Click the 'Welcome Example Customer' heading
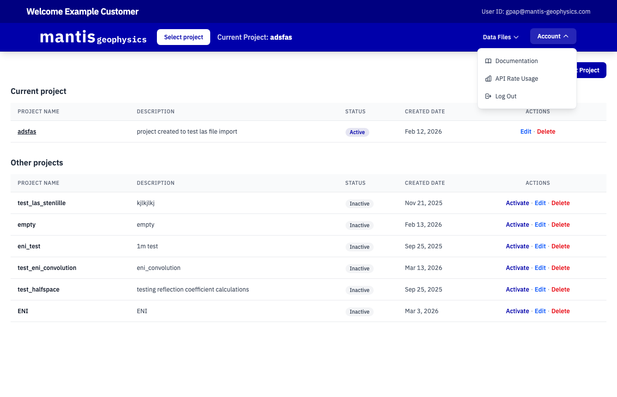617x397 pixels. (x=82, y=11)
